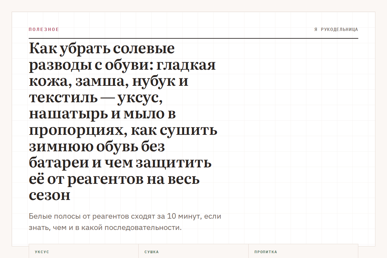Screen dimensions: 387x258
Task: Select the ПРОПИТКА card label
Action: [266, 252]
